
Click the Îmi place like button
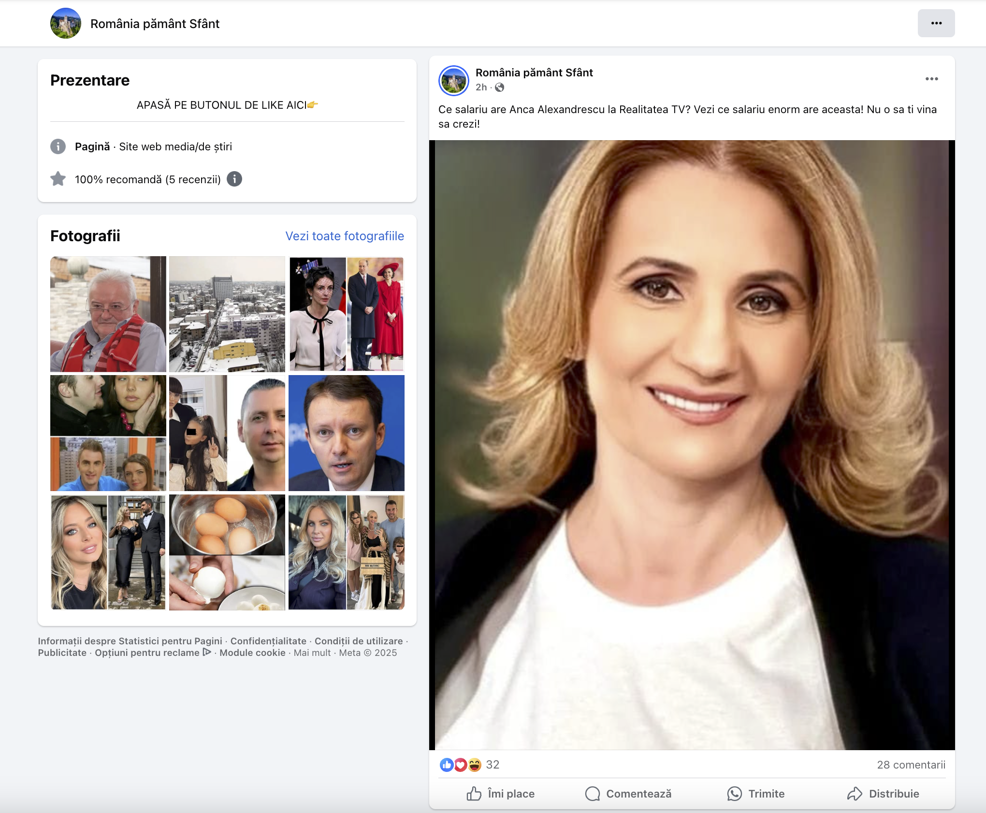click(500, 794)
